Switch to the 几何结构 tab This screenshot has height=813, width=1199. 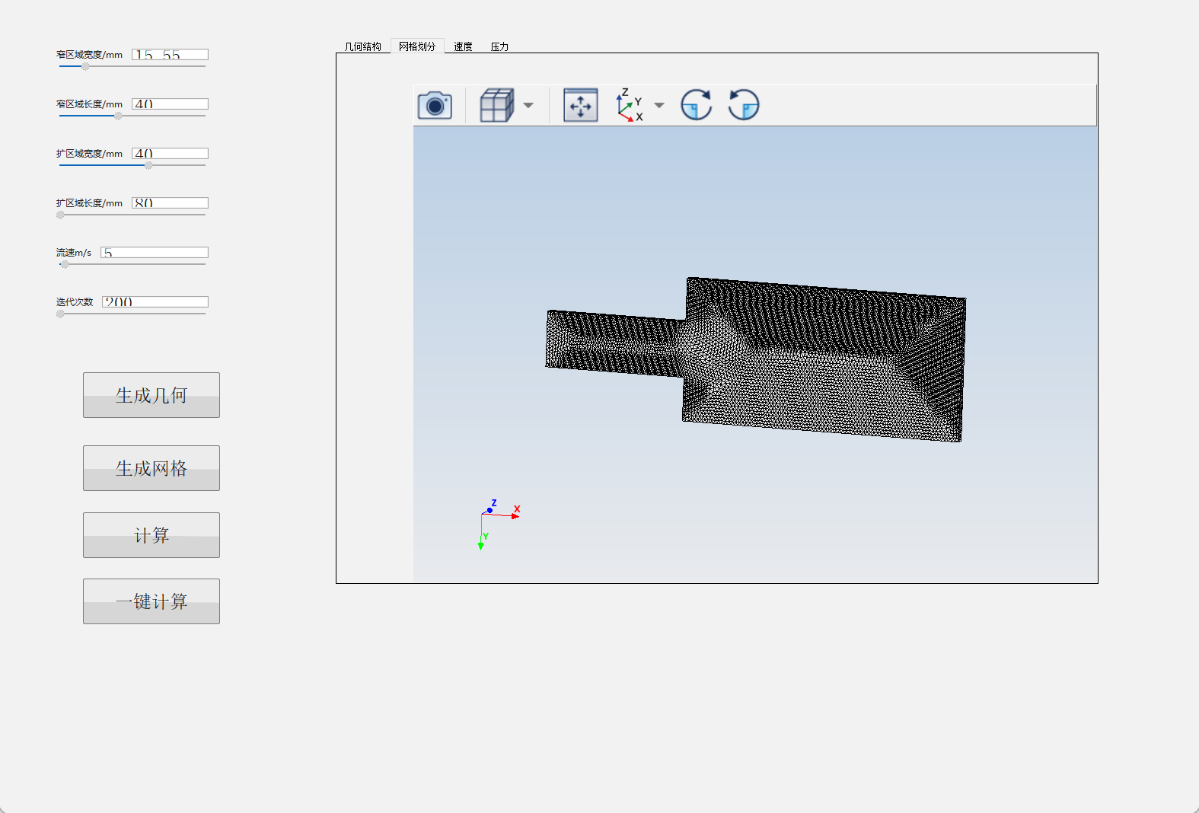[x=363, y=46]
